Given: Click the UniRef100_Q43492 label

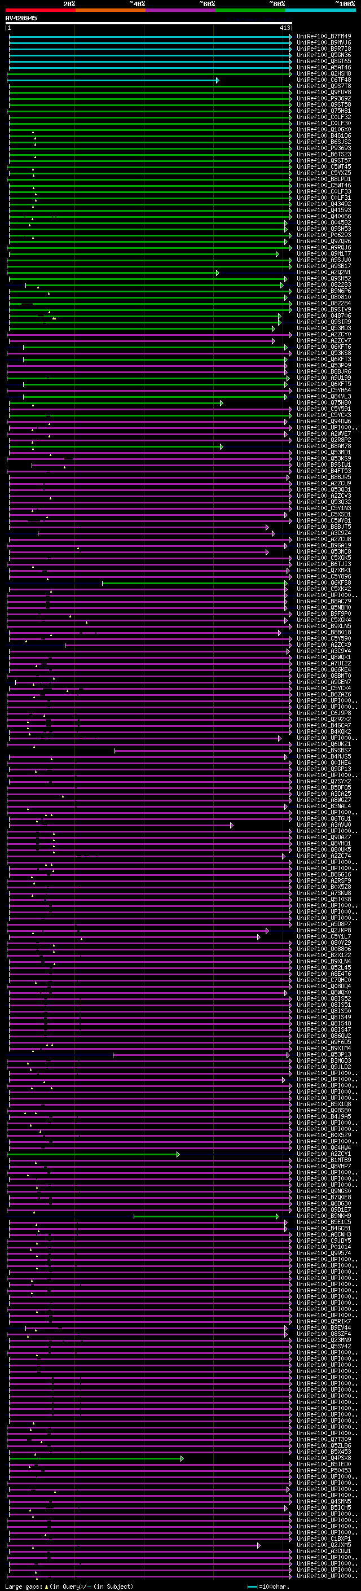Looking at the screenshot, I should pos(324,204).
